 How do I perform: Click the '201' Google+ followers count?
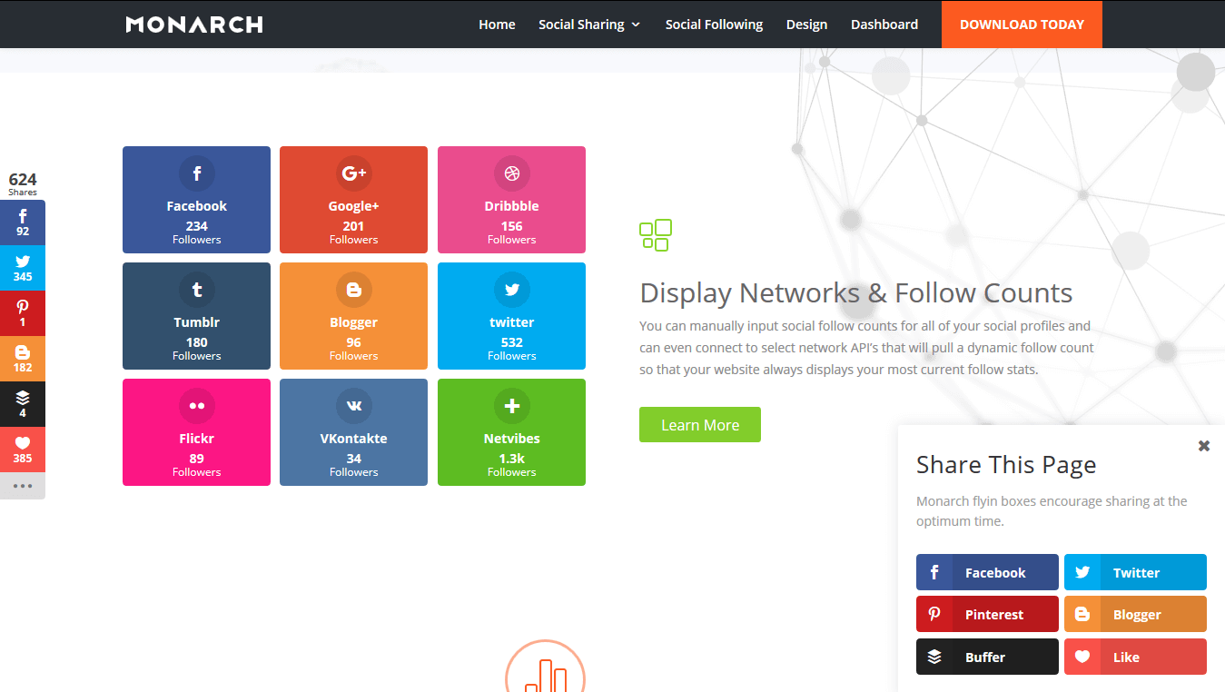pos(353,226)
